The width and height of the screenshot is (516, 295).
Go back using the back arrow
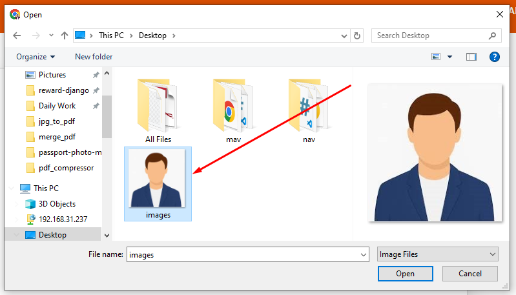point(17,36)
